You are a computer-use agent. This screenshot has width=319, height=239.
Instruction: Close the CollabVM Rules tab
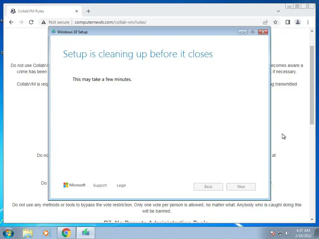point(77,11)
